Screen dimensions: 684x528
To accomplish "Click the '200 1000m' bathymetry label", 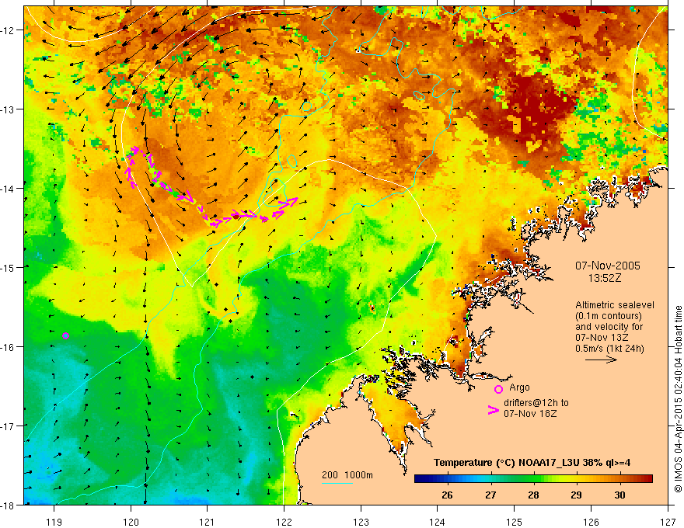I will 347,475.
